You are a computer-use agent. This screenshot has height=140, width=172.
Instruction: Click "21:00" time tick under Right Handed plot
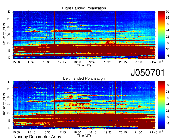138,62
